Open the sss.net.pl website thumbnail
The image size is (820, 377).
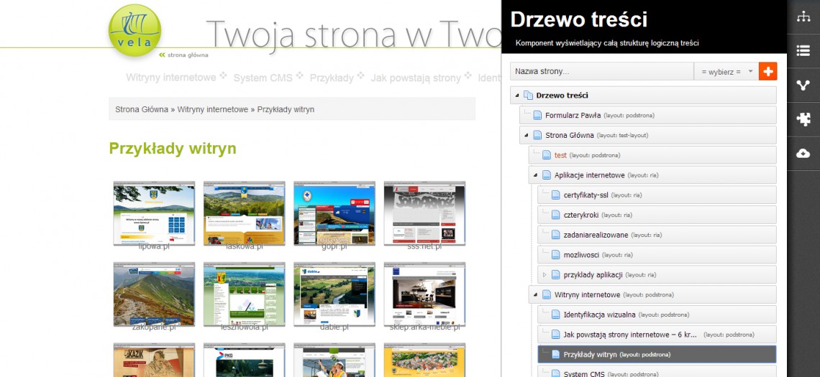pyautogui.click(x=424, y=213)
